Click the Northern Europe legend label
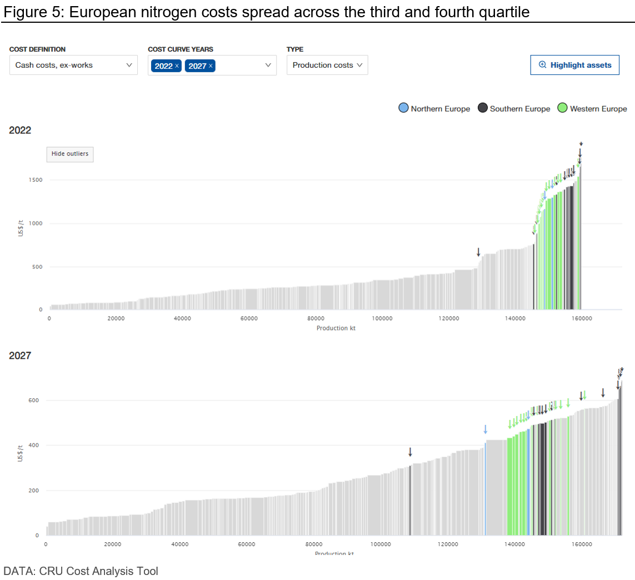Screen dimensions: 635x580 click(x=441, y=109)
